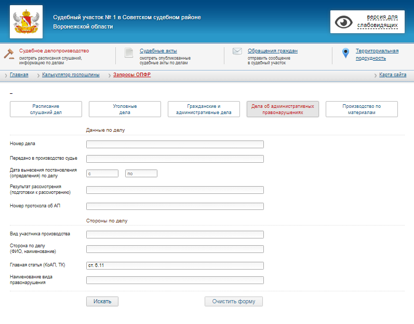Viewport: 414px width, 324px height.
Task: Click the Стороны по делу heading
Action: 106,221
